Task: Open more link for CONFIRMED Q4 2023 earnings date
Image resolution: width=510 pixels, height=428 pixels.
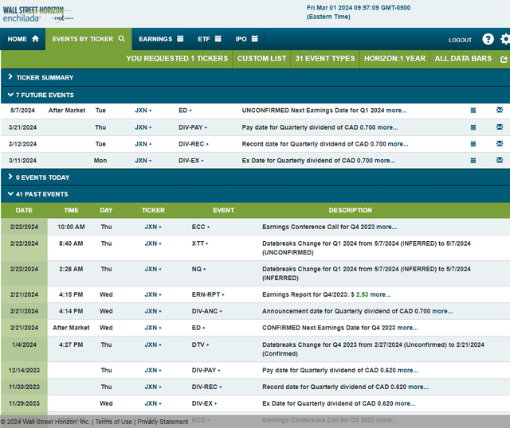Action: click(x=407, y=328)
